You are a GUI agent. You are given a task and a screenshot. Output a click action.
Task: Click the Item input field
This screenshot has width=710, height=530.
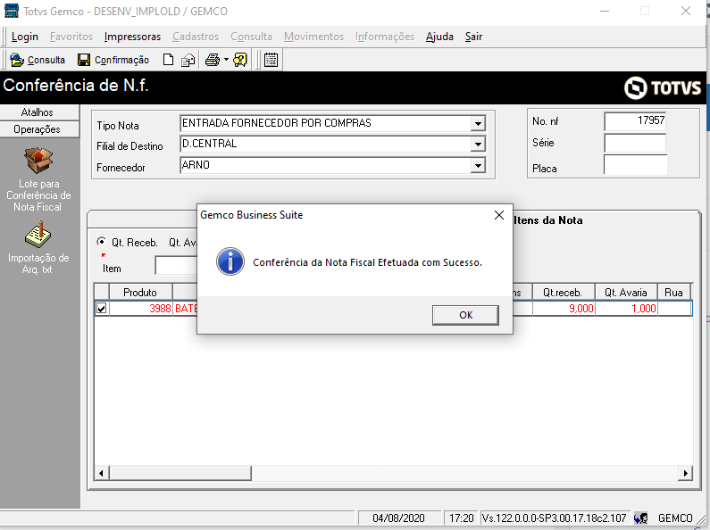coord(176,266)
